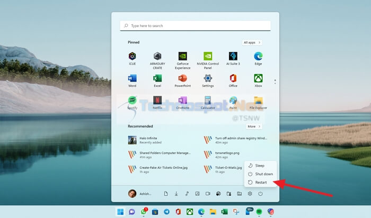This screenshot has height=218, width=371.
Task: Open Videos folder icon in Start footer
Action: 208,194
